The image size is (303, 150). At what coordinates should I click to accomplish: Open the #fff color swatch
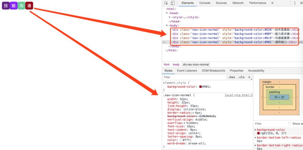tap(181, 140)
